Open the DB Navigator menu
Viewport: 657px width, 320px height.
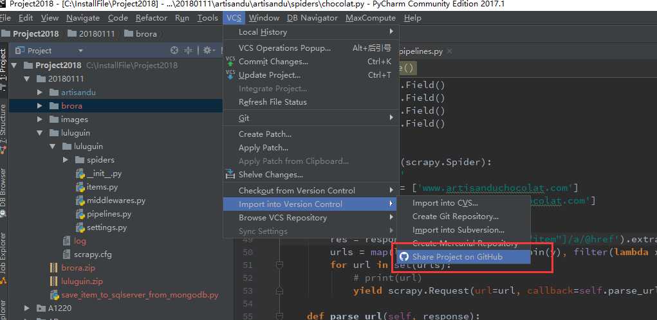(312, 18)
